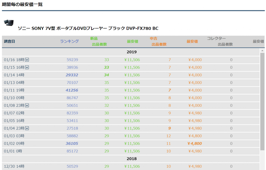Click the date 01/07 02時
266x170 pixels.
[14, 113]
